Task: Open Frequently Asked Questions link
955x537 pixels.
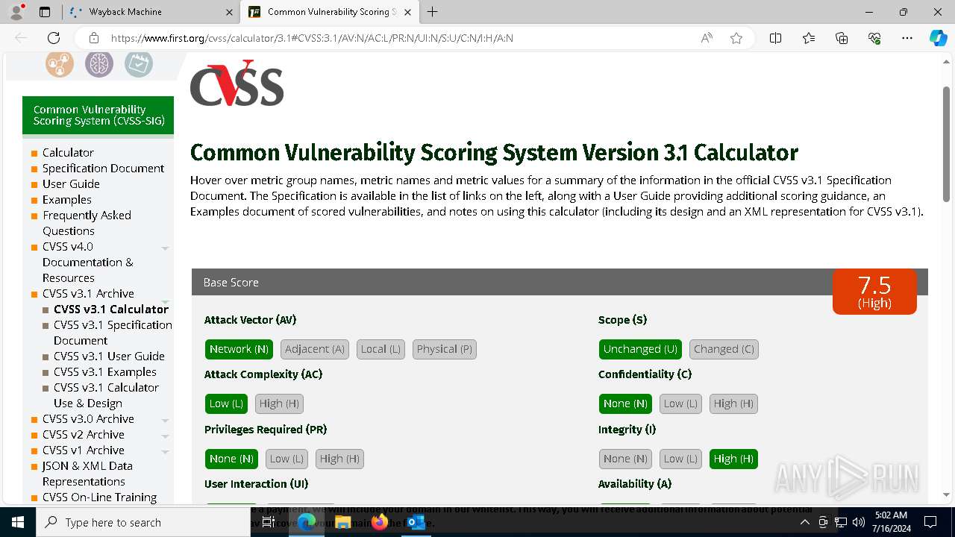Action: click(x=87, y=223)
